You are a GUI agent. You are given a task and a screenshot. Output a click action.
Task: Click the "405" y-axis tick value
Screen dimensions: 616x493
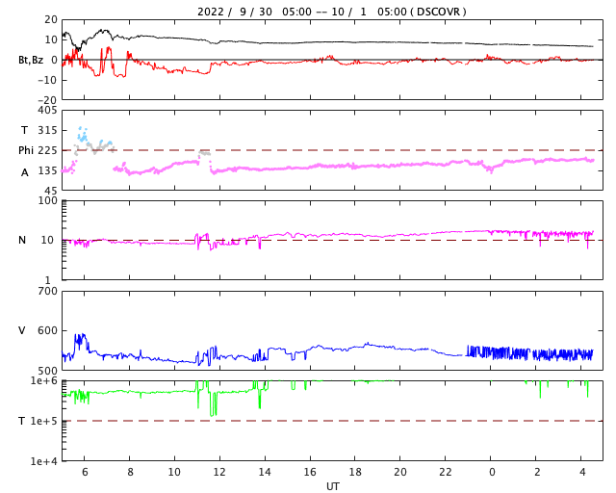[47, 111]
